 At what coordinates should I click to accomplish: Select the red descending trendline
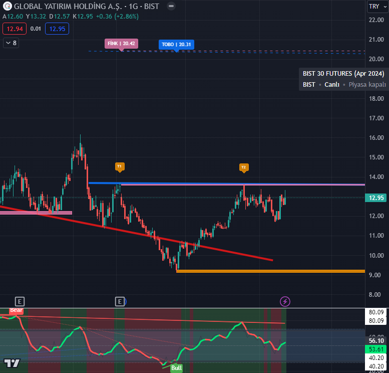click(x=136, y=233)
